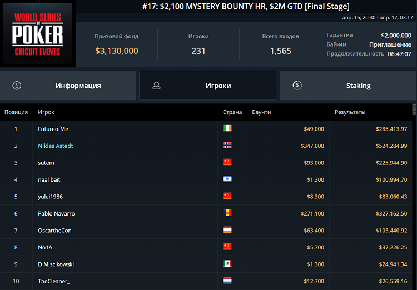The height and width of the screenshot is (290, 417).
Task: Select player sutem in the list
Action: pos(46,163)
